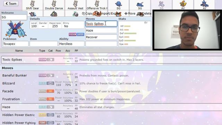Change the Gender detail
This screenshot has height=125, width=222.
pos(43,25)
